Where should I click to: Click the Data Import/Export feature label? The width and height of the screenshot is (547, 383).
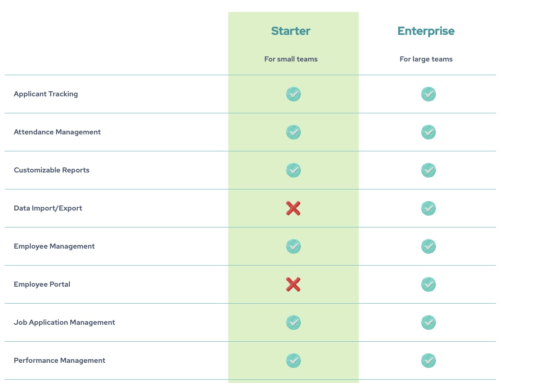48,208
